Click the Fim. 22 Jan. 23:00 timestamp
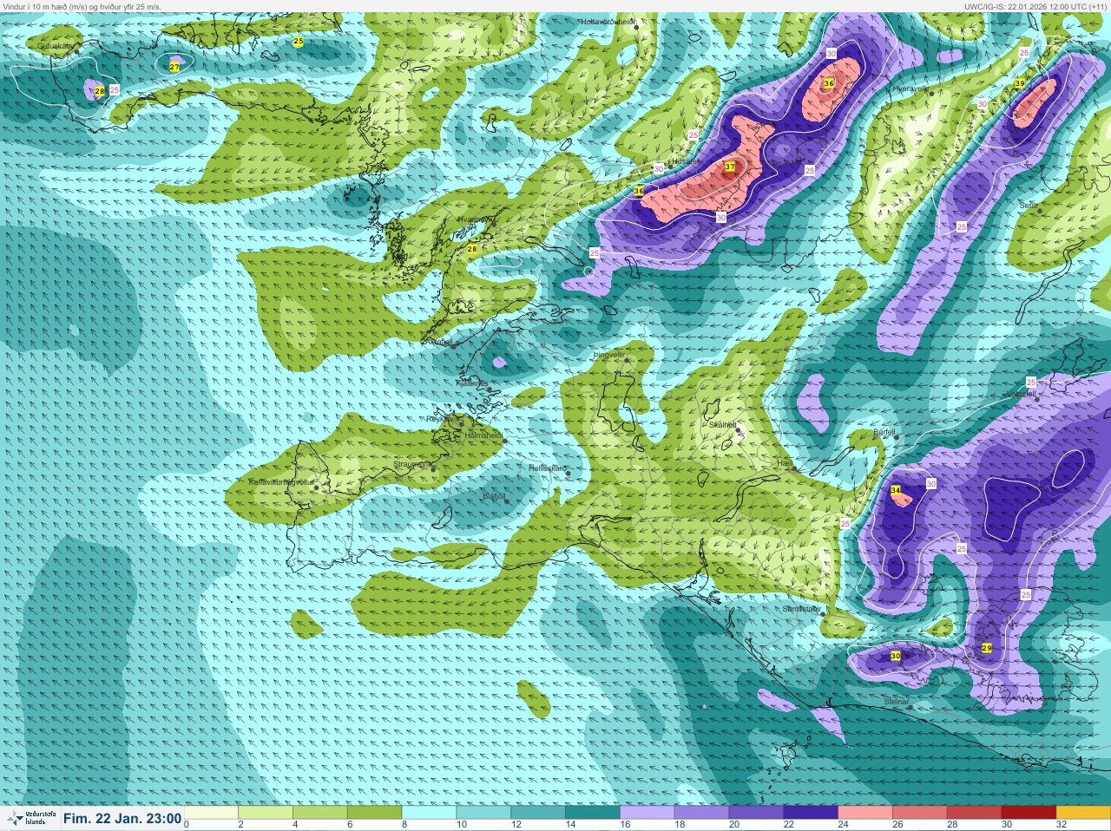The height and width of the screenshot is (831, 1111). coord(122,818)
